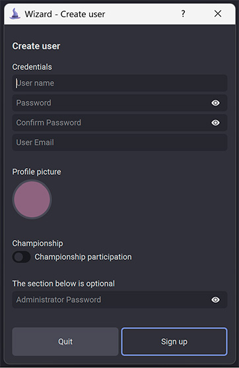
Task: Click the wizard hat app icon
Action: click(15, 14)
